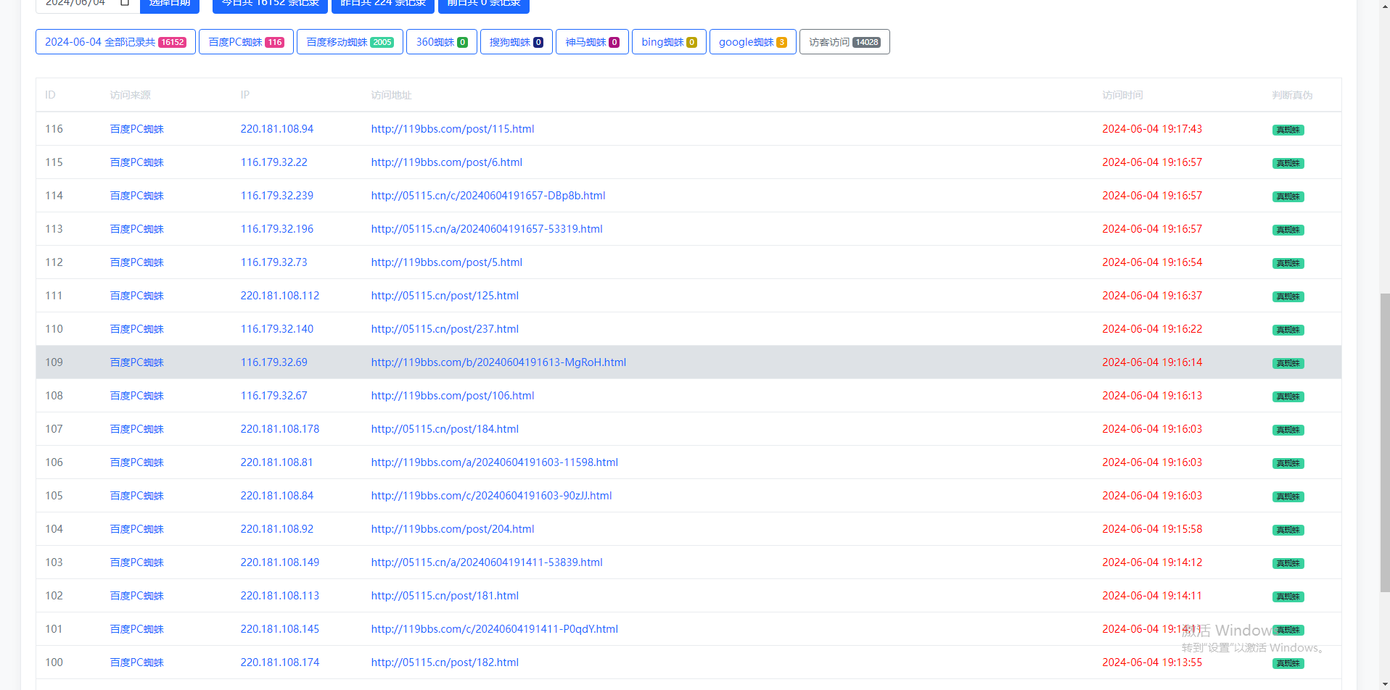Click the 今日共 16152 条记录 button
This screenshot has height=690, width=1390.
pos(270,4)
